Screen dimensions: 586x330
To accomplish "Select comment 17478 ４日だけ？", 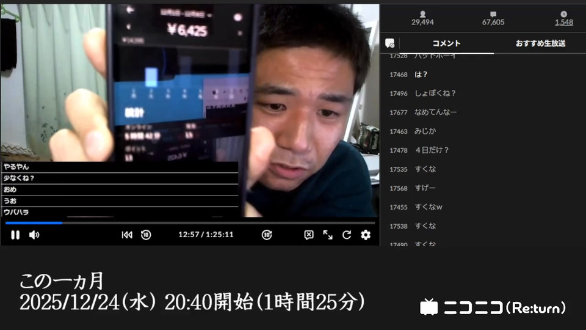I will (483, 150).
